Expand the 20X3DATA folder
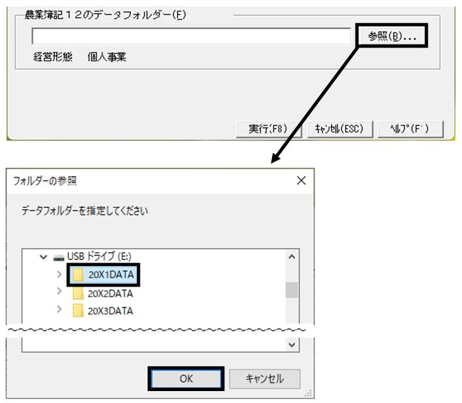Viewport: 462px width, 403px height. pyautogui.click(x=59, y=309)
